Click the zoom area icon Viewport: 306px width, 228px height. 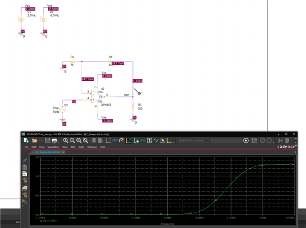pos(79,141)
